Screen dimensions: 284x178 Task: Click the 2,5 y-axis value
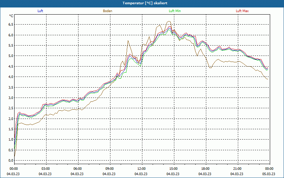(11, 108)
